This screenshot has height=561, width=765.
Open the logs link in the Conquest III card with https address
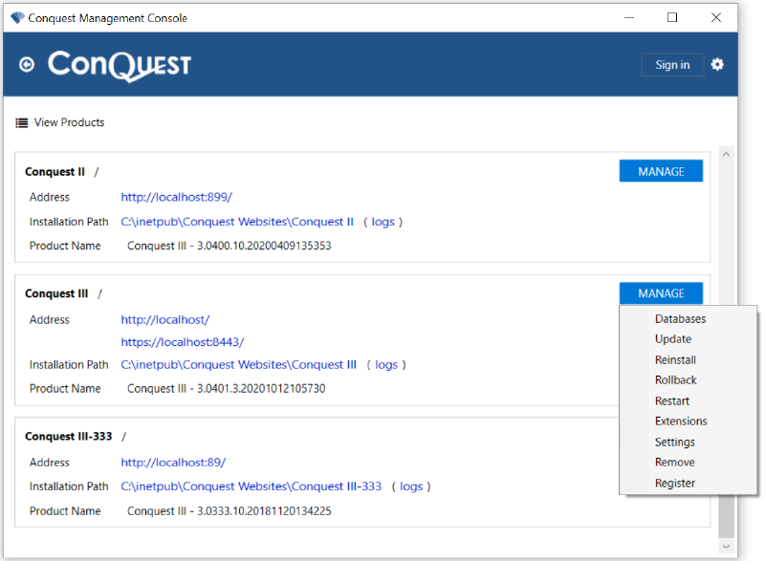(x=386, y=365)
